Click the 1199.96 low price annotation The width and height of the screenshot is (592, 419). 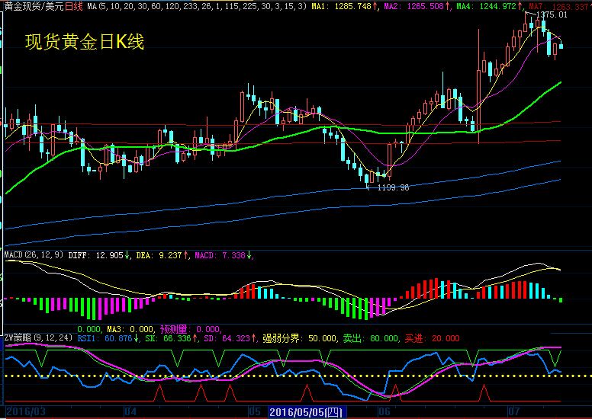(x=392, y=187)
